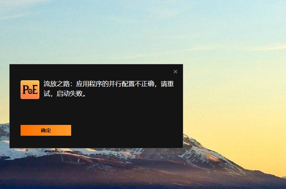
Task: Close the error dialog with the X
Action: click(x=175, y=72)
